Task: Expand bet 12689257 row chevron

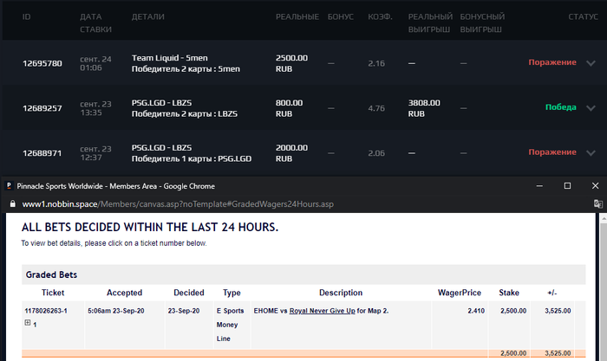Action: (x=591, y=108)
